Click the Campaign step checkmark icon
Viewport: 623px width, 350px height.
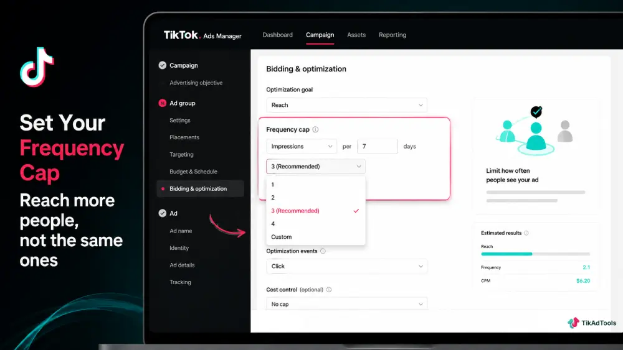(162, 65)
